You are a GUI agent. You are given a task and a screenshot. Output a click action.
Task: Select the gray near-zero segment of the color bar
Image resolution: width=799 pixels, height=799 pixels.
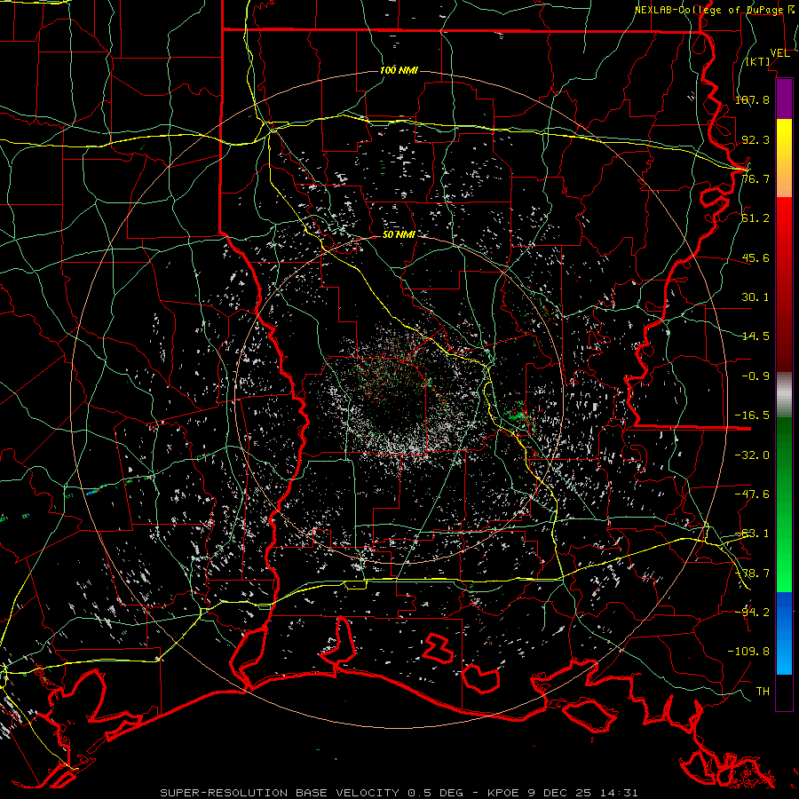coord(784,395)
